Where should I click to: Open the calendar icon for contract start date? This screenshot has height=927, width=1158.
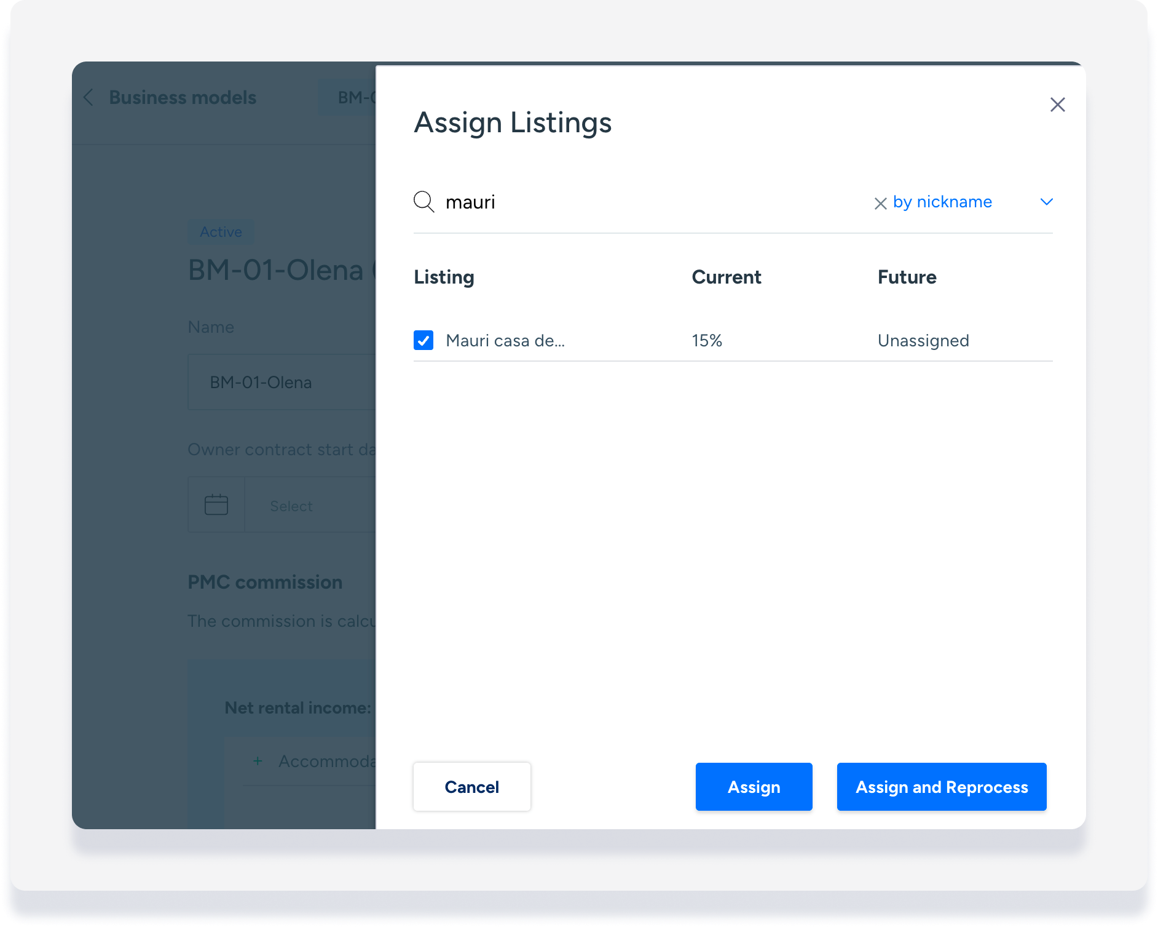216,504
